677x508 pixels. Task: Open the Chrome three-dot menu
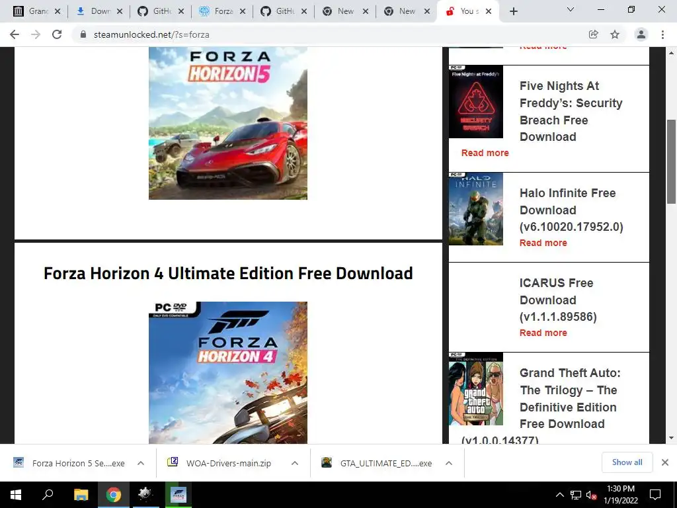click(662, 34)
